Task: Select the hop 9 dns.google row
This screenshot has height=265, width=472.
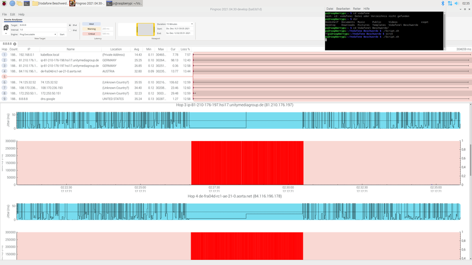Action: 96,99
